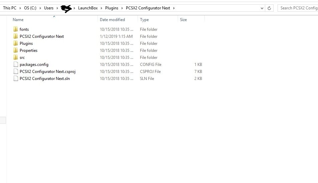Select the packages.config file name
This screenshot has height=183, width=318.
click(34, 65)
